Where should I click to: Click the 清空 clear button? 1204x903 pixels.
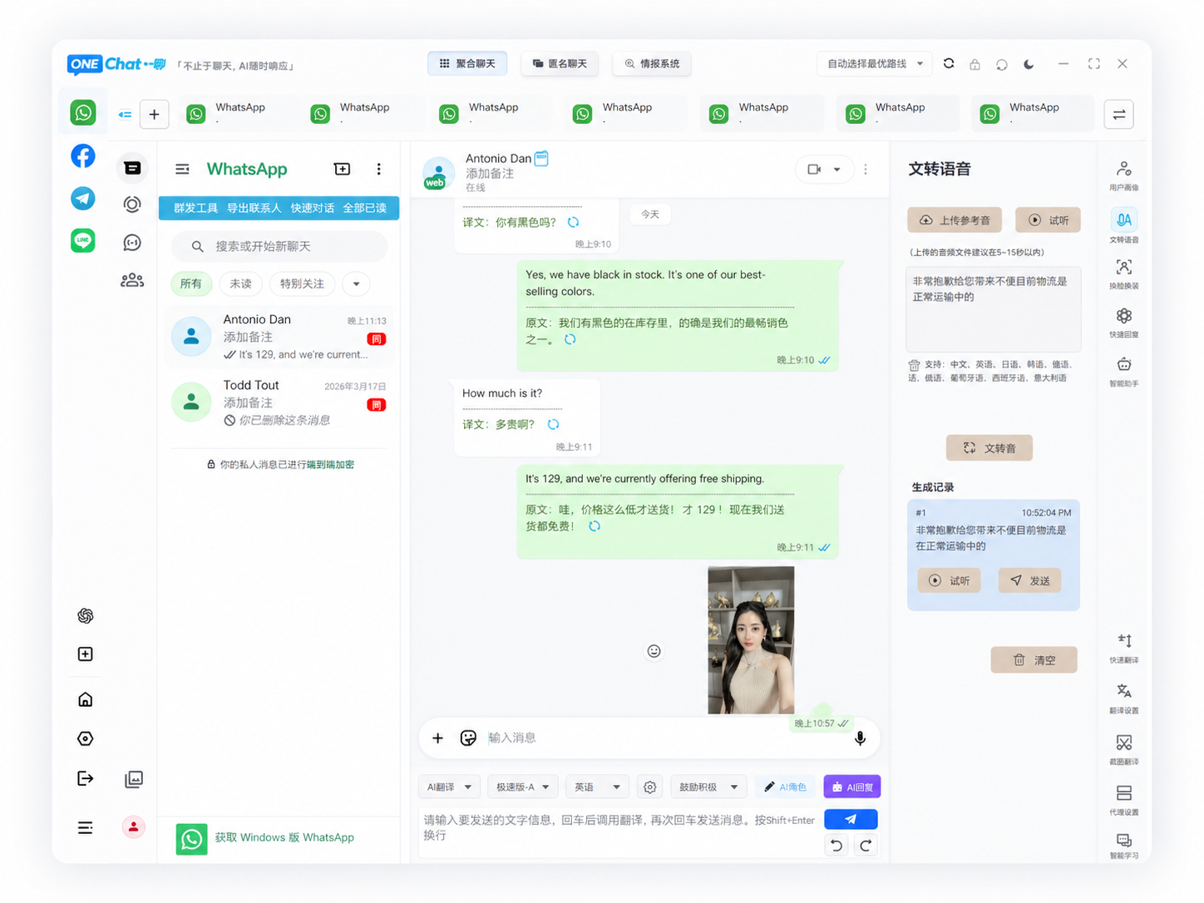point(1034,660)
